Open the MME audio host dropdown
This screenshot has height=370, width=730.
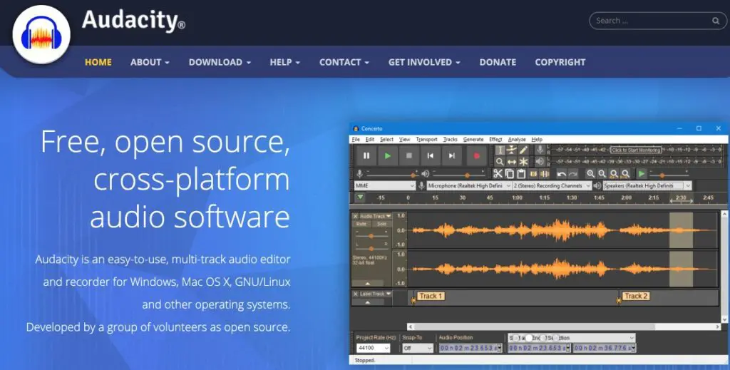(384, 186)
